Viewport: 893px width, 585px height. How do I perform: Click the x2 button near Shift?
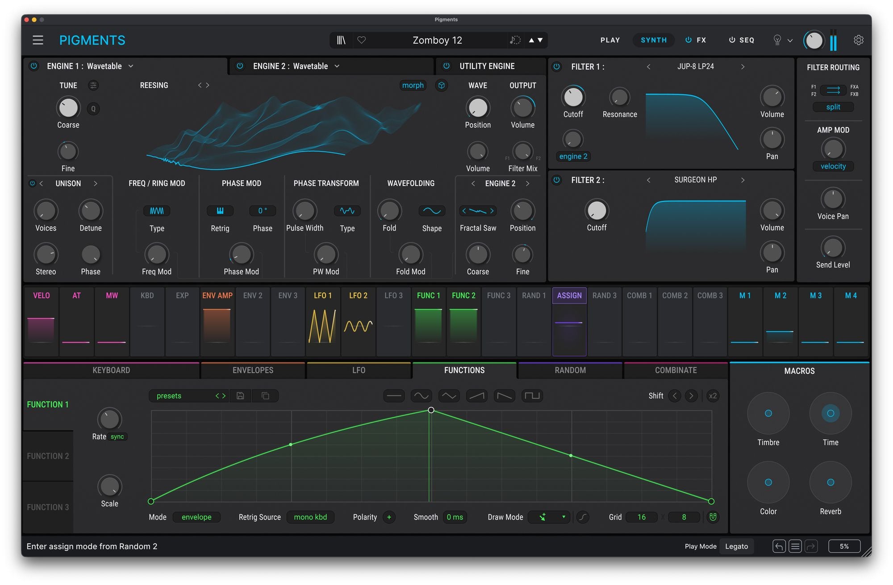[x=713, y=395]
